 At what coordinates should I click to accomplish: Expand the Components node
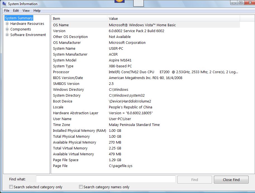7,29
